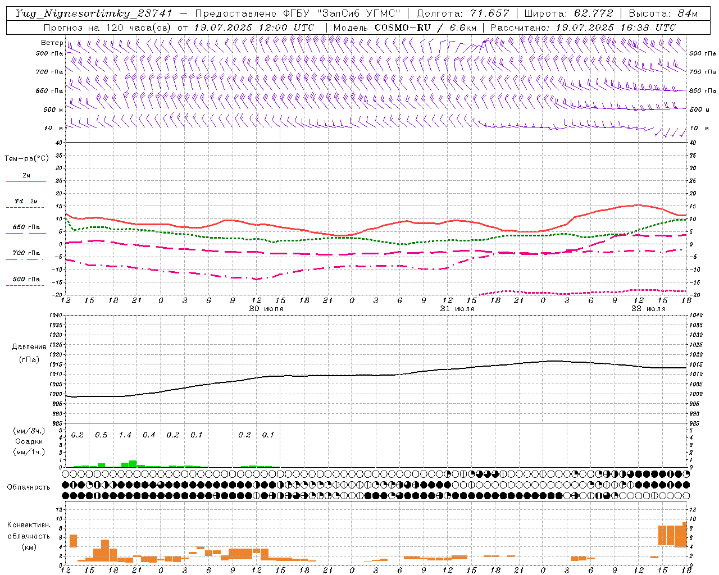Select the computed time 19.07.2025 16:38 UTC
The height and width of the screenshot is (575, 719).
(x=616, y=28)
